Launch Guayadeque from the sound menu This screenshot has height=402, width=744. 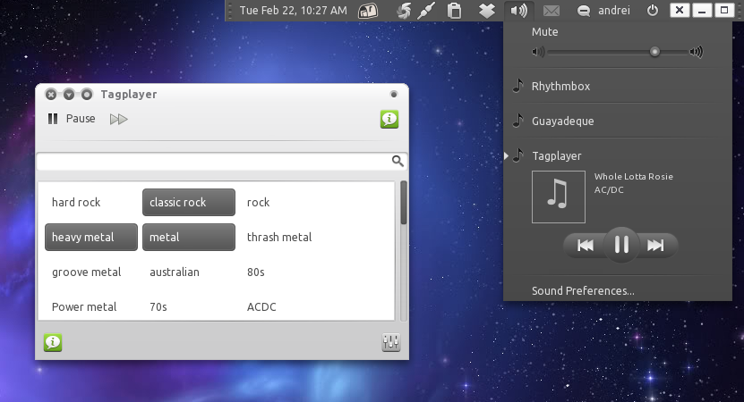point(563,121)
